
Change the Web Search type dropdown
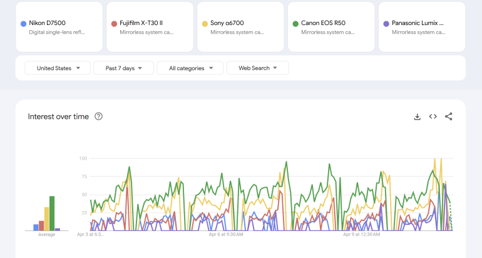[x=257, y=68]
